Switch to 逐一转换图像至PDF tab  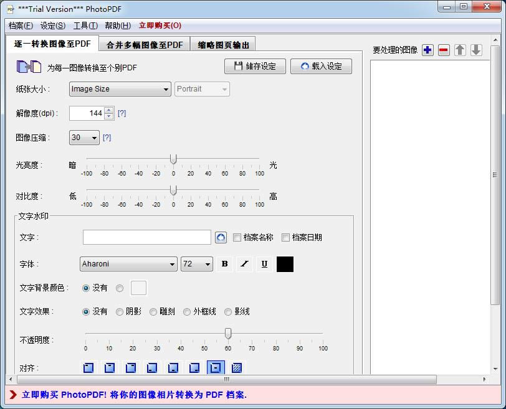pos(52,44)
